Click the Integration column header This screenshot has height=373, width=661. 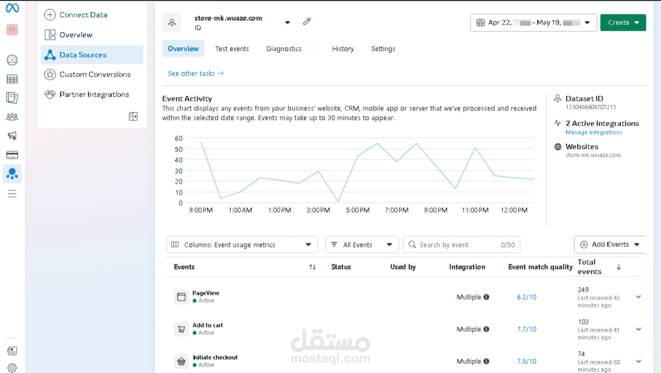coord(467,267)
